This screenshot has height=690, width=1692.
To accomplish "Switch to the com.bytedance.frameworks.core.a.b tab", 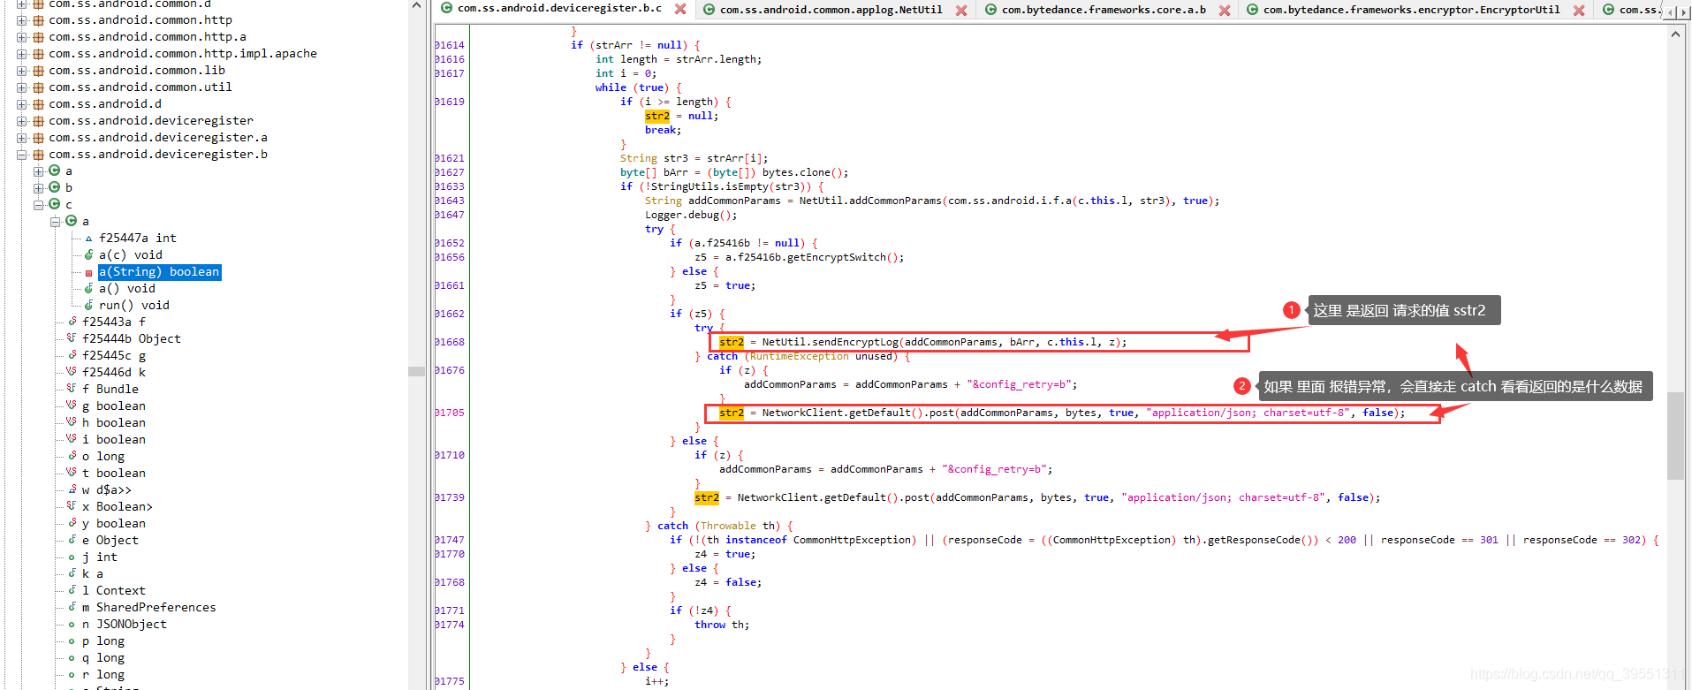I will pyautogui.click(x=1104, y=10).
